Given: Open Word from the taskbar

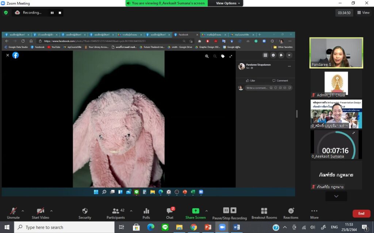Looking at the screenshot, I should tap(237, 227).
